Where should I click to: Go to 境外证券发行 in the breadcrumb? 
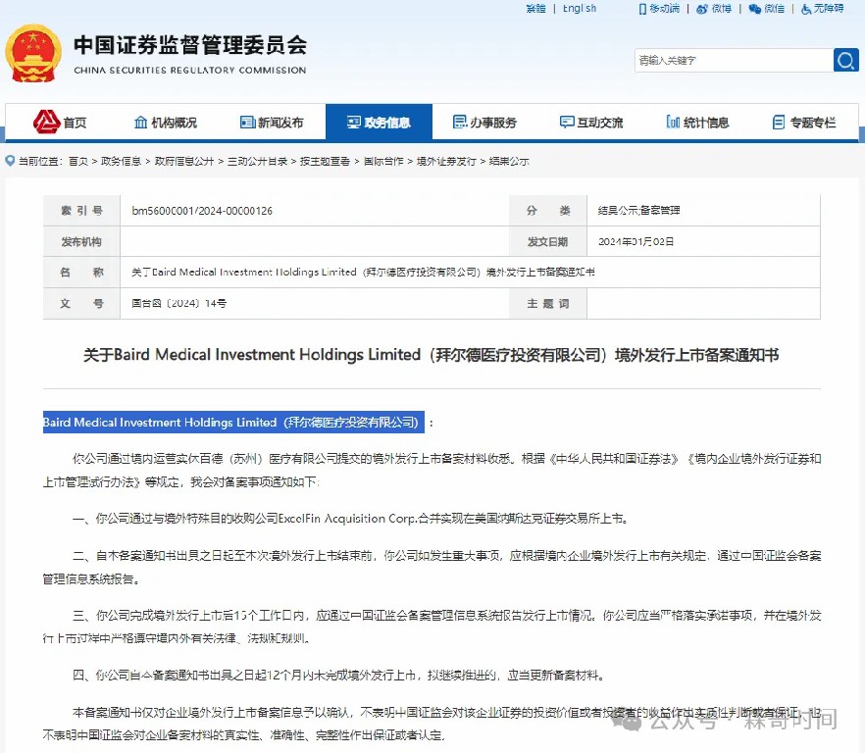(446, 161)
